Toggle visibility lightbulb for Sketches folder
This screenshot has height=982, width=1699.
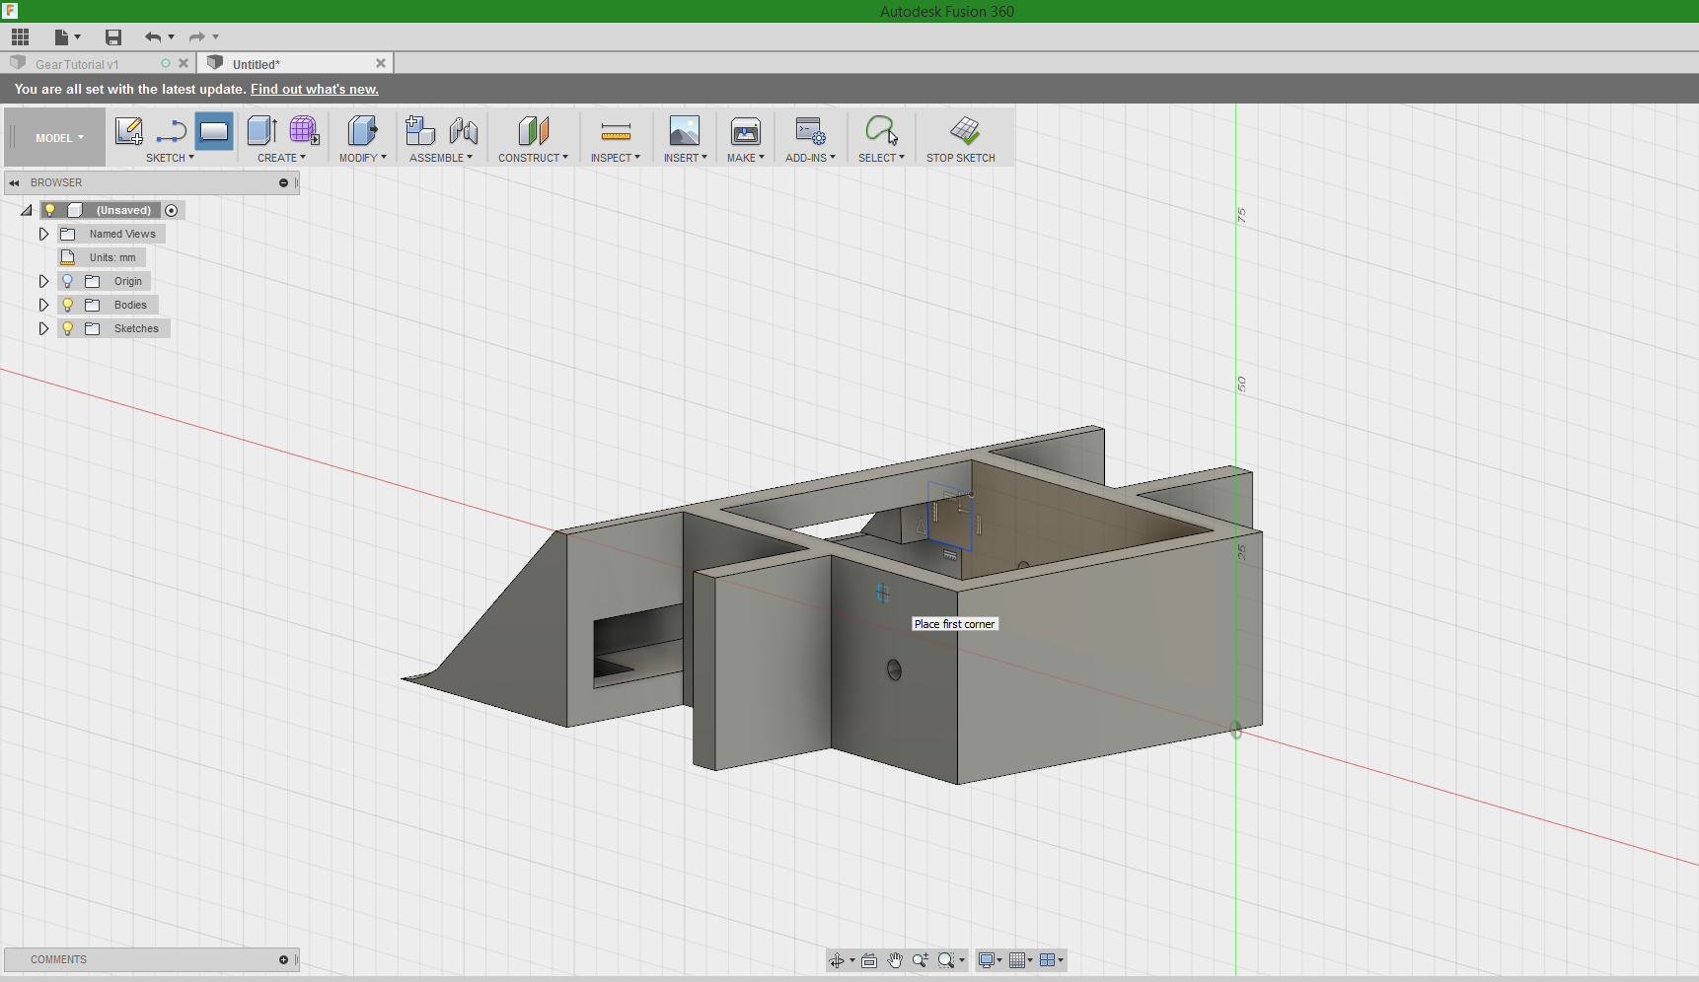coord(68,328)
